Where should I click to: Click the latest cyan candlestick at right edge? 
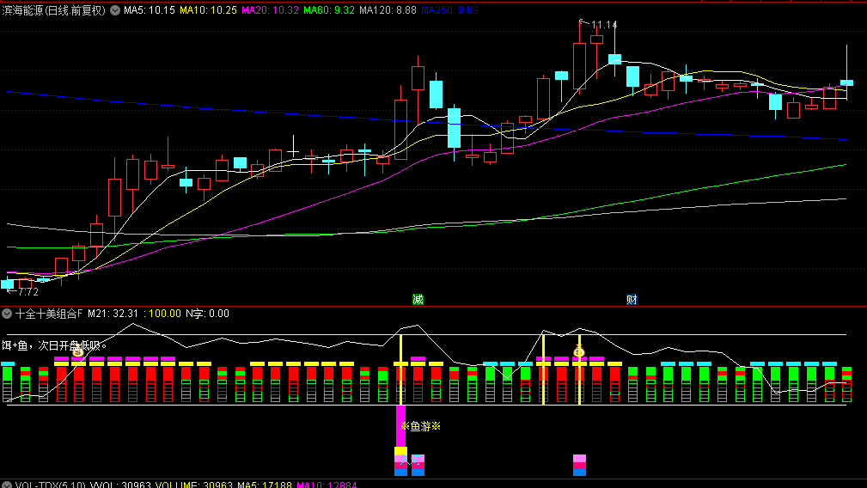[846, 82]
